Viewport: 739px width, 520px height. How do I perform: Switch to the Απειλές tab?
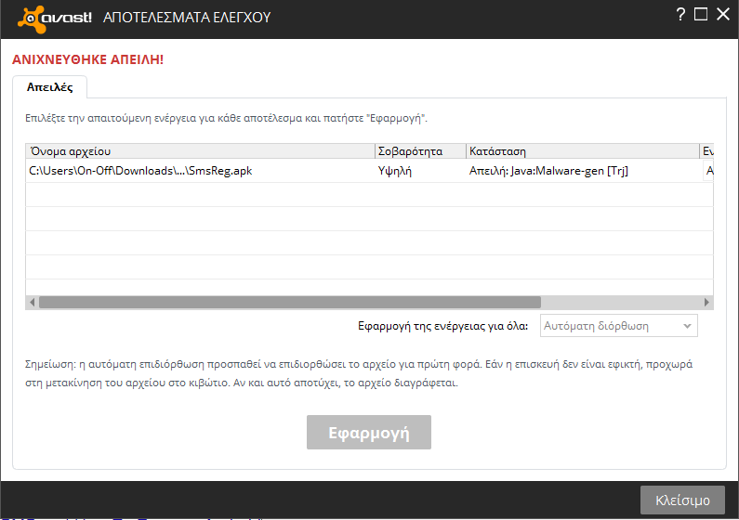(x=50, y=87)
